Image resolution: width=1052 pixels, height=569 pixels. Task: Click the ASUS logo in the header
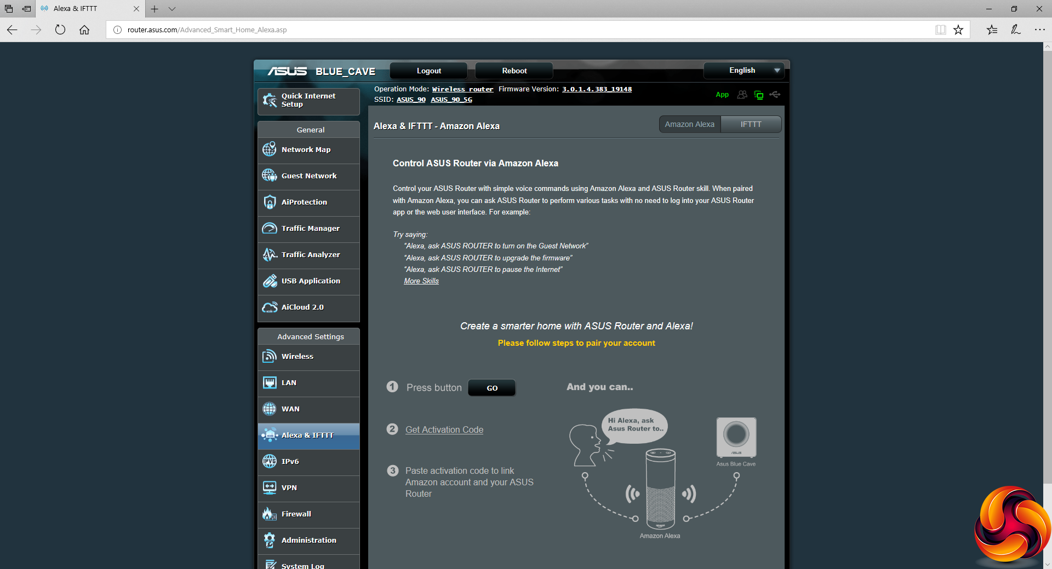coord(287,71)
